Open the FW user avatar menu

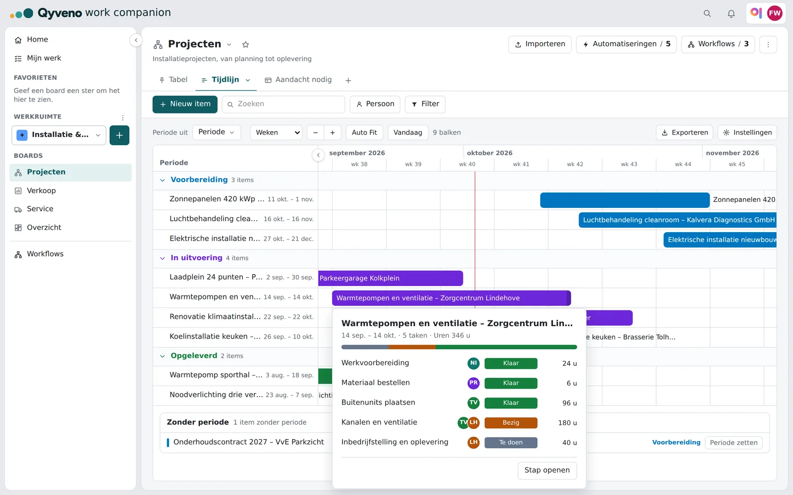coord(775,13)
